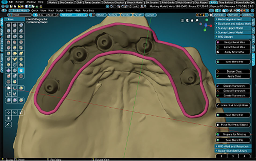Click the annotate pencil tool icon
Screen dimensions: 256x161
pyautogui.click(x=9, y=125)
